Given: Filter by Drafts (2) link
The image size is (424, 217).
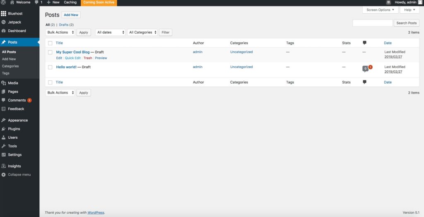Looking at the screenshot, I should 66,24.
